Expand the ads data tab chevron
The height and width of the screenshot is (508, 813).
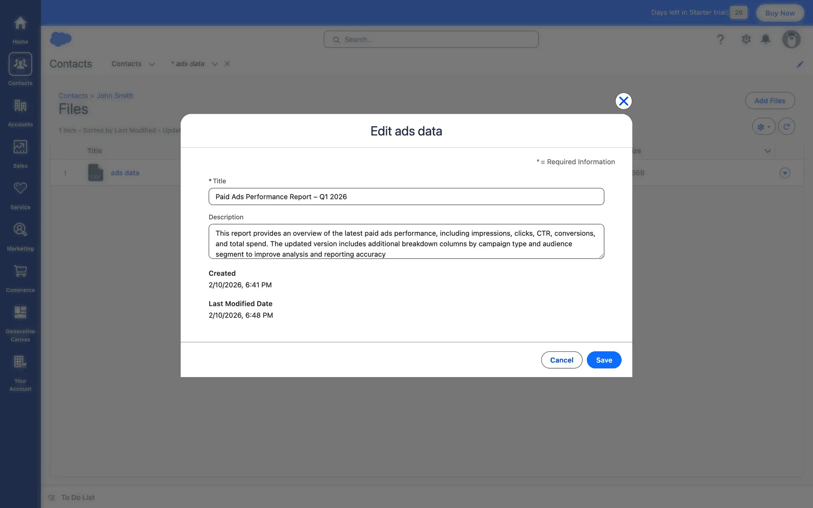[215, 64]
